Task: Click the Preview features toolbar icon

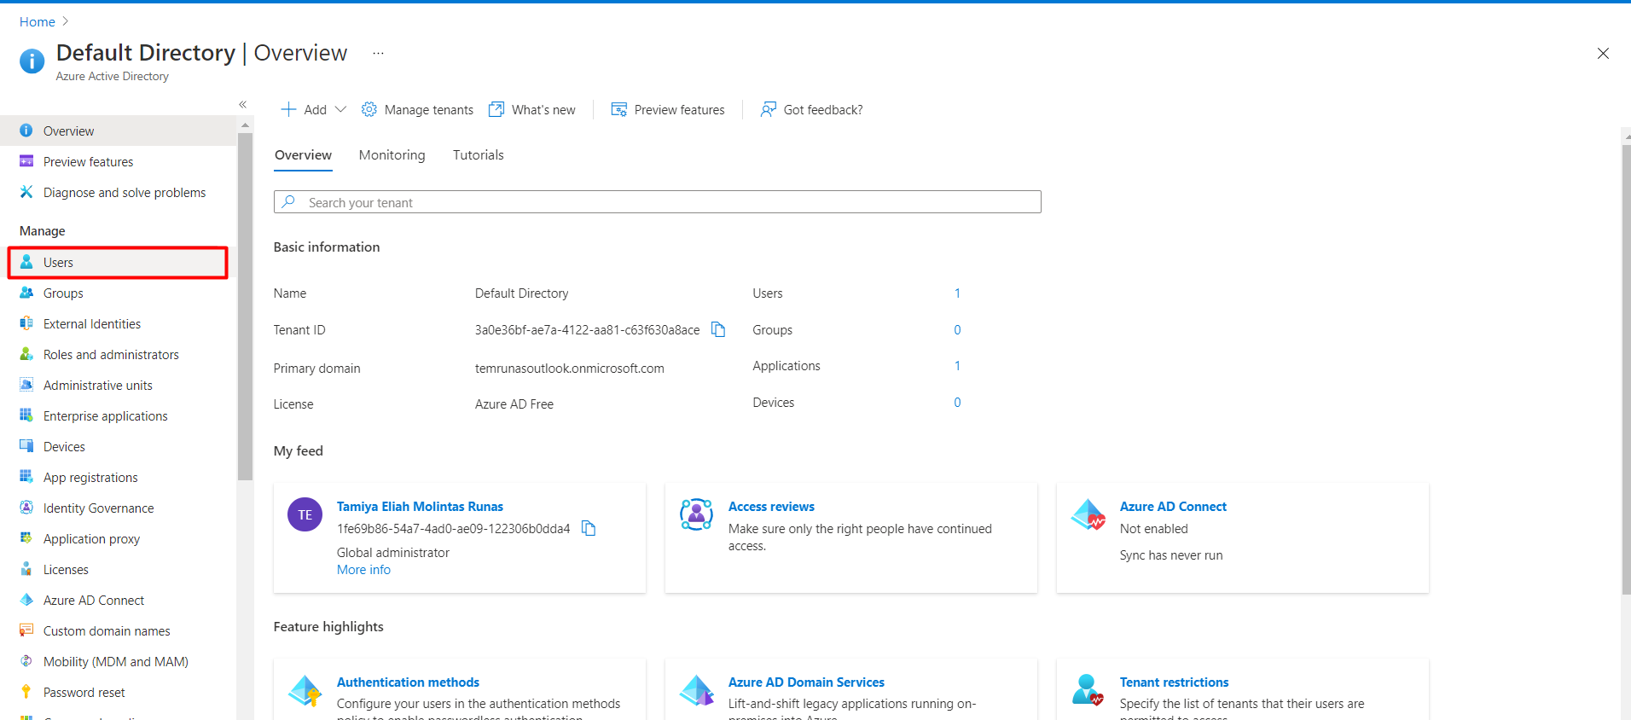Action: tap(619, 109)
